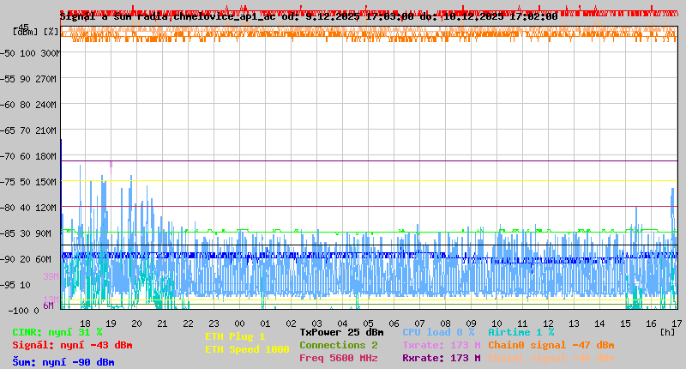This screenshot has width=686, height=369.
Task: Select the Freq 5600 MHz label
Action: click(x=339, y=358)
